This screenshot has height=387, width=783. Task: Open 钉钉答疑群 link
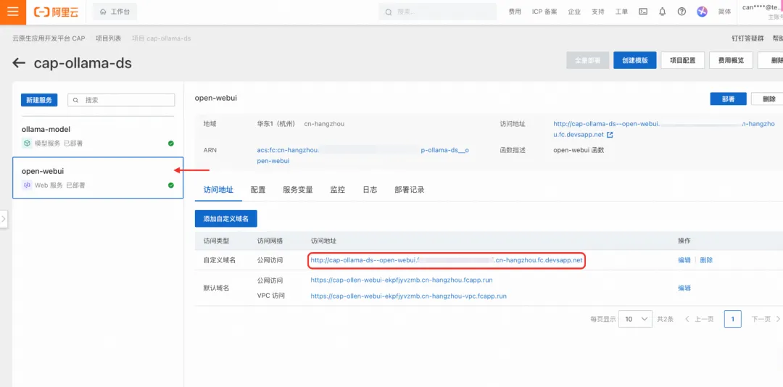pyautogui.click(x=747, y=38)
